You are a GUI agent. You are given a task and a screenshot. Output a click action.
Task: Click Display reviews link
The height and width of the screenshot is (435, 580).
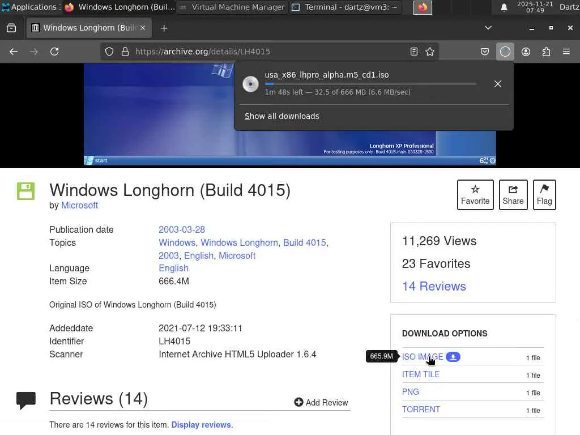[201, 425]
